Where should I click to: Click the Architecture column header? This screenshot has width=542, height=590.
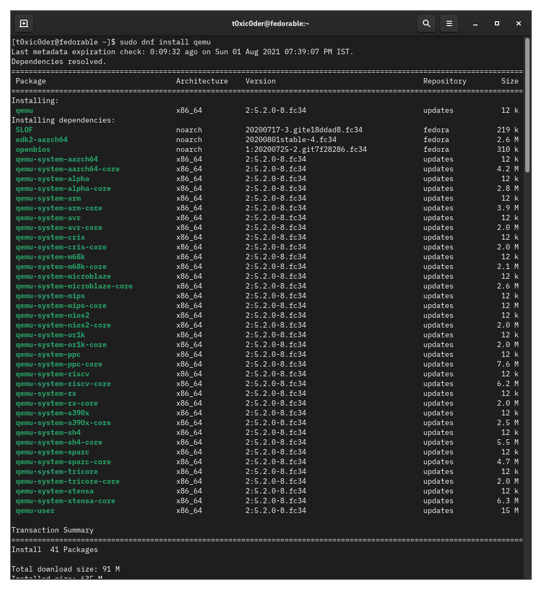click(202, 81)
